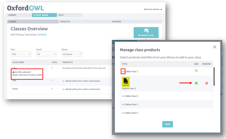
Task: Expand the Fish class eBook Library product
Action: pyautogui.click(x=63, y=81)
